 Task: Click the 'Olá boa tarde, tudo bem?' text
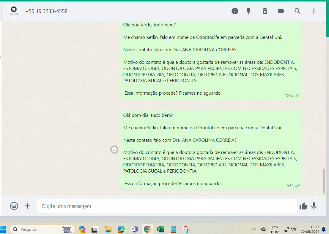click(x=149, y=25)
